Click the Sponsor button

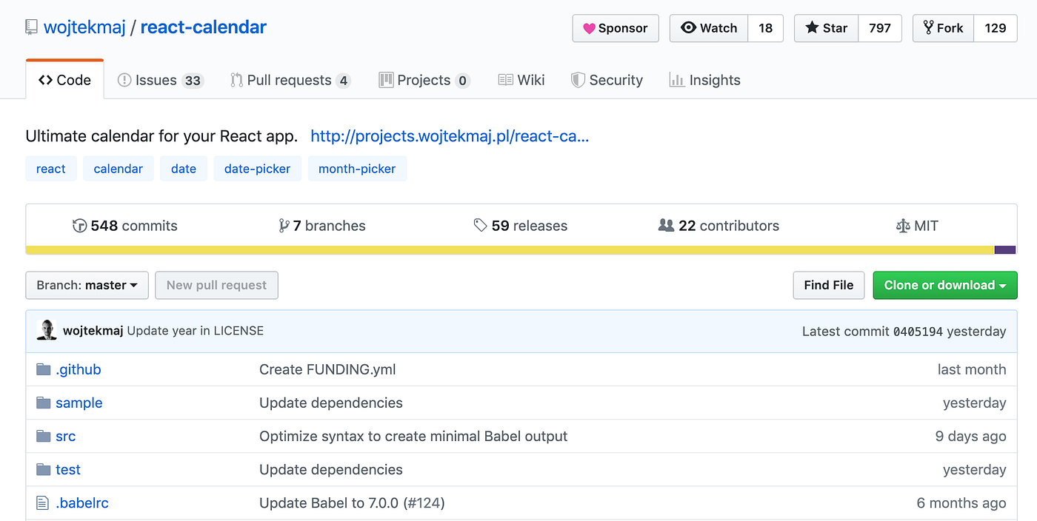click(616, 28)
